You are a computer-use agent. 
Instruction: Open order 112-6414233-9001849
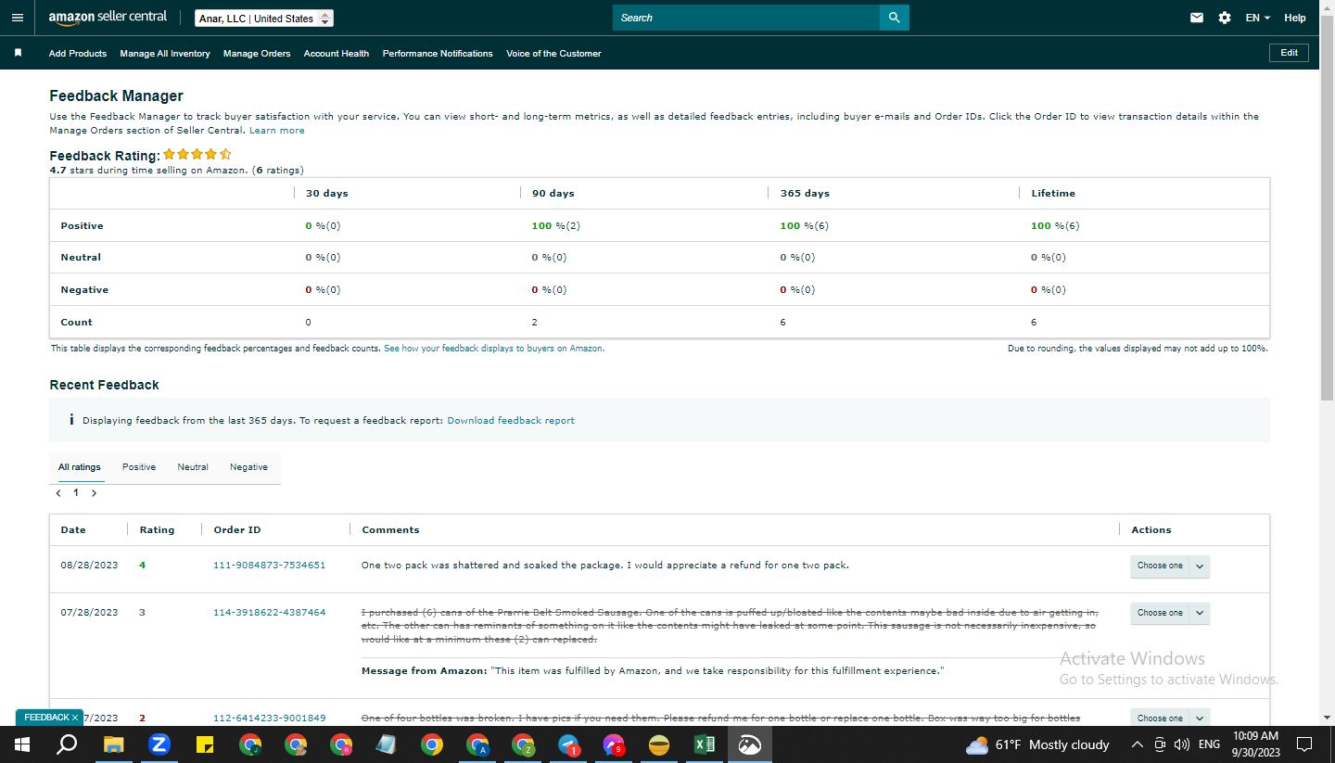coord(269,718)
